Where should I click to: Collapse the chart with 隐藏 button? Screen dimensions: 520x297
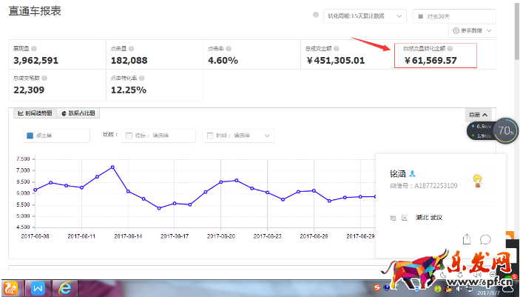(478, 115)
